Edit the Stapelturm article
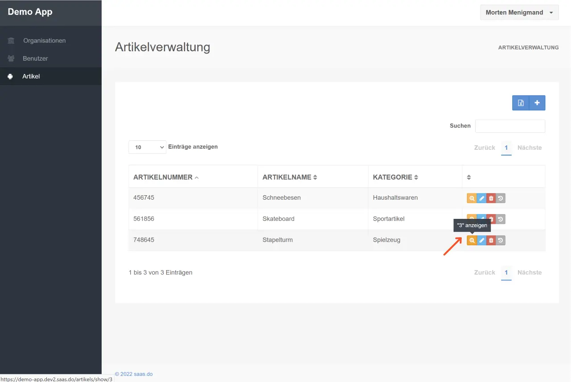Screen dimensions: 571x382 [x=481, y=240]
